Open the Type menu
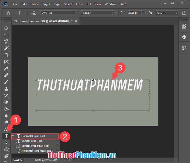 click(x=57, y=4)
